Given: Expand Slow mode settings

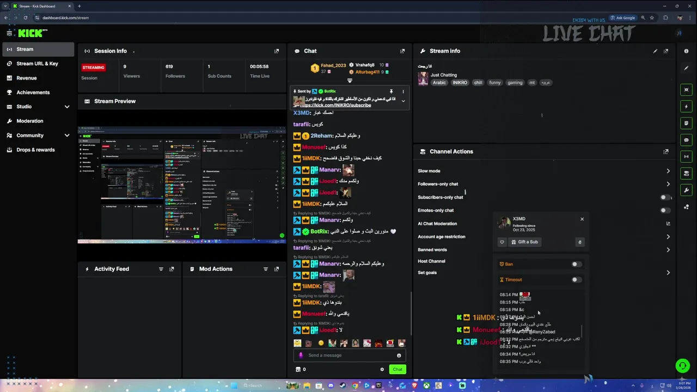Looking at the screenshot, I should [x=668, y=171].
